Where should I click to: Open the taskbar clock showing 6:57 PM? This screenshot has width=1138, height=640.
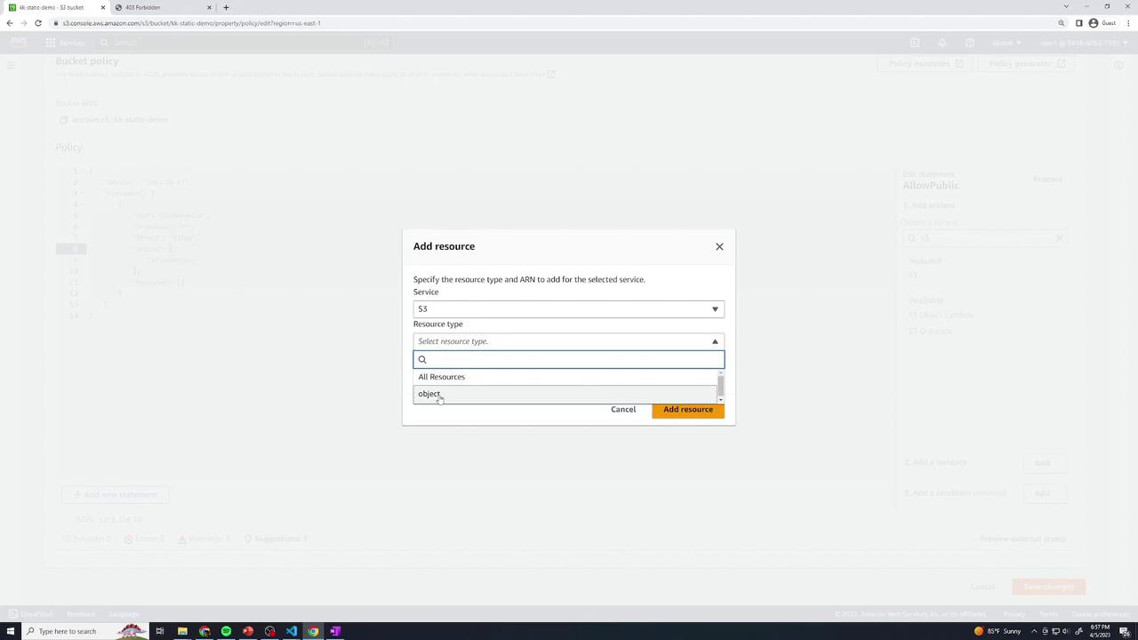coord(1102,631)
